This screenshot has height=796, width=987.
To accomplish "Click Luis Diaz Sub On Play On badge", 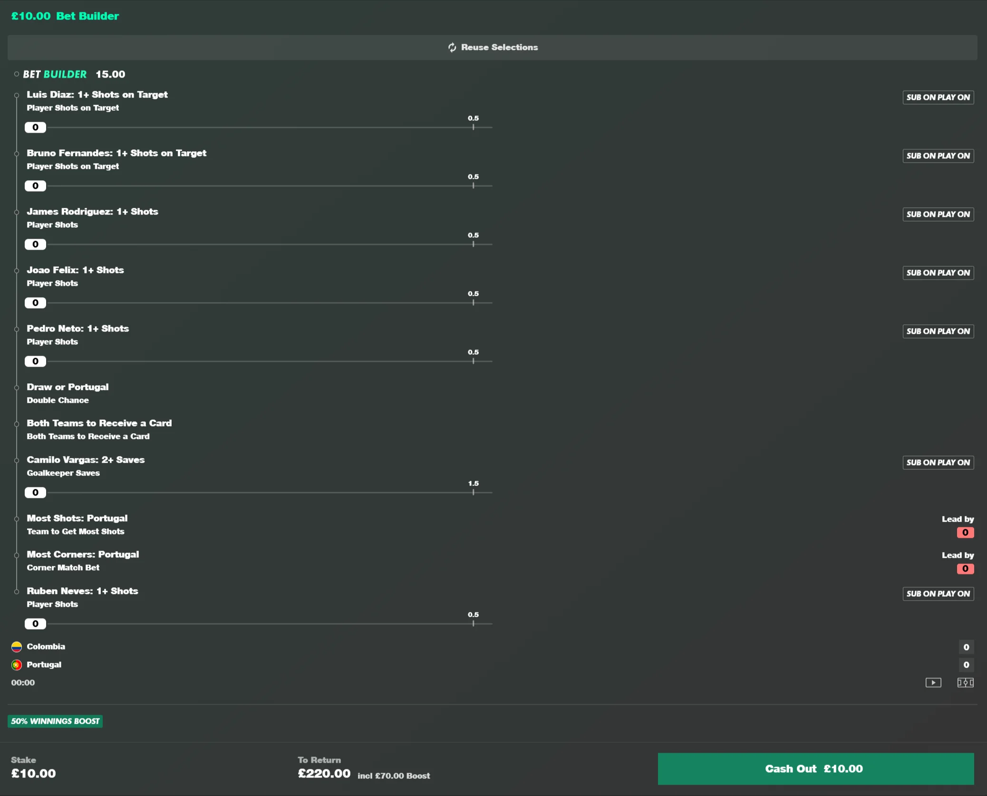I will point(938,97).
